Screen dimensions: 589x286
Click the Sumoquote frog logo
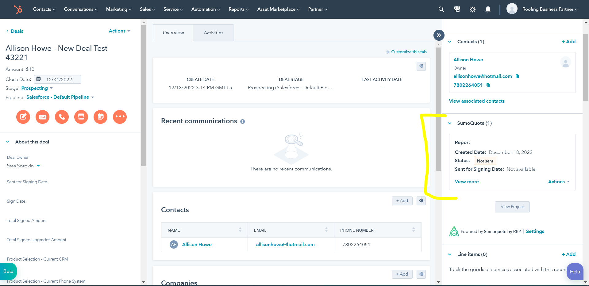click(x=454, y=231)
